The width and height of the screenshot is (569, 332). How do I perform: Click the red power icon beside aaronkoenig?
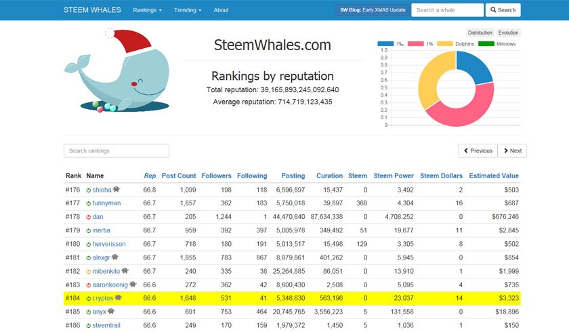coord(88,285)
